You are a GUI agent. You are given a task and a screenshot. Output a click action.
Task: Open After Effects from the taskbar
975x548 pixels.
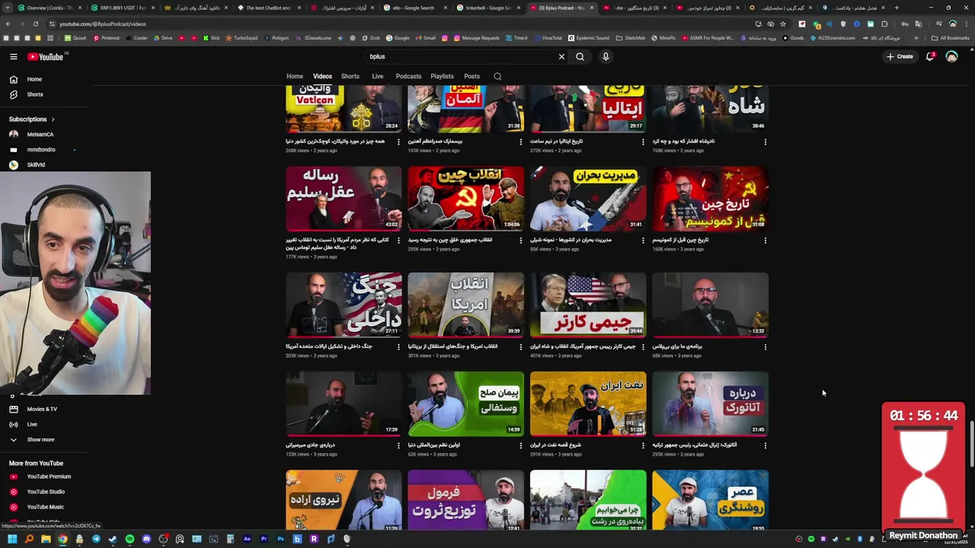coord(247,539)
